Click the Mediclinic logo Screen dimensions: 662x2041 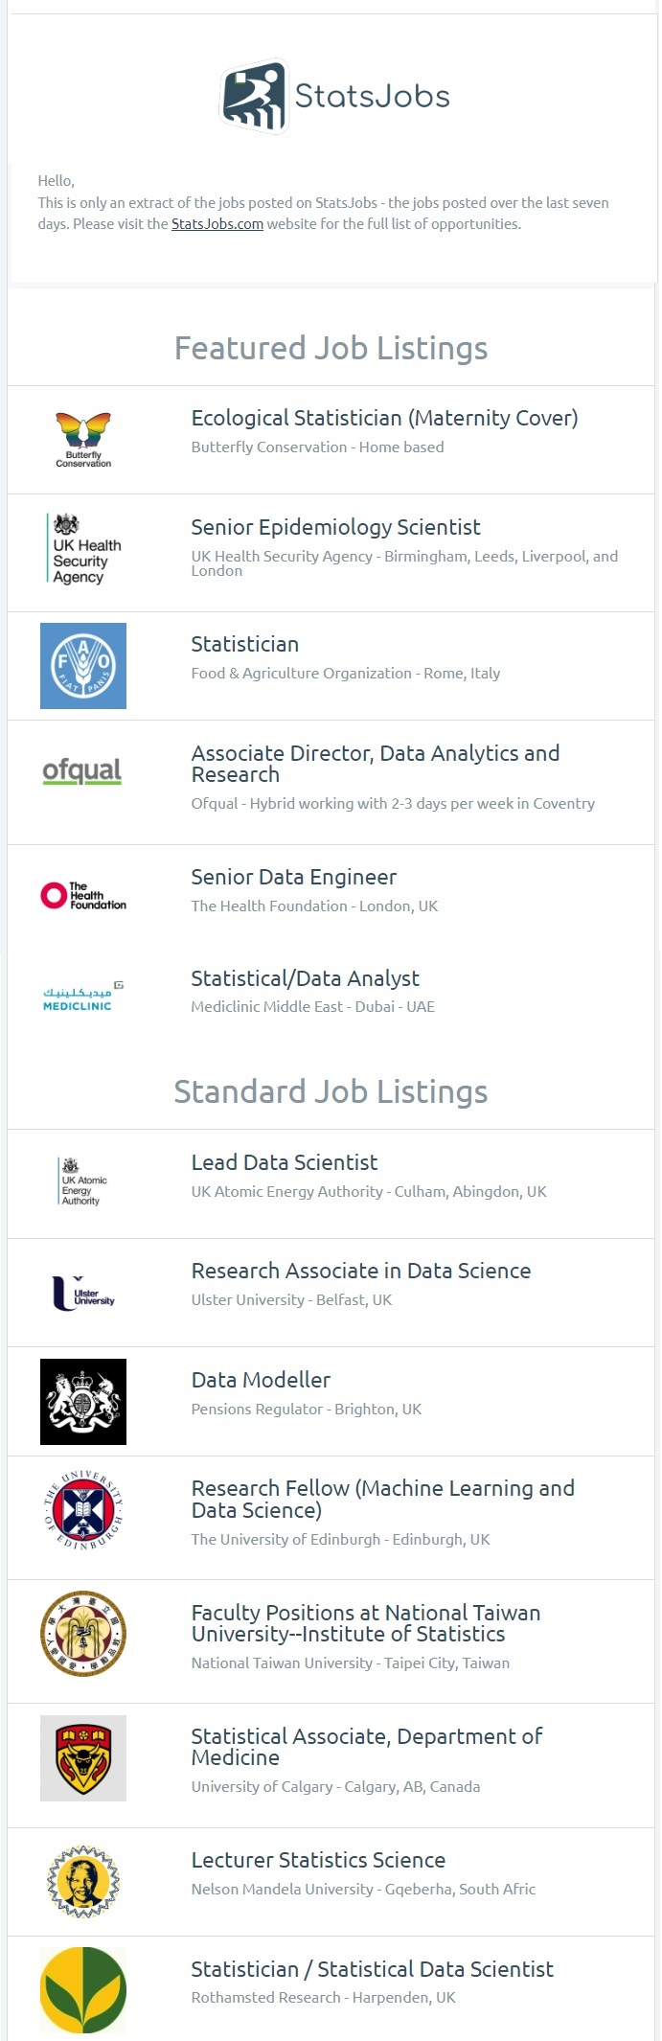[x=83, y=997]
